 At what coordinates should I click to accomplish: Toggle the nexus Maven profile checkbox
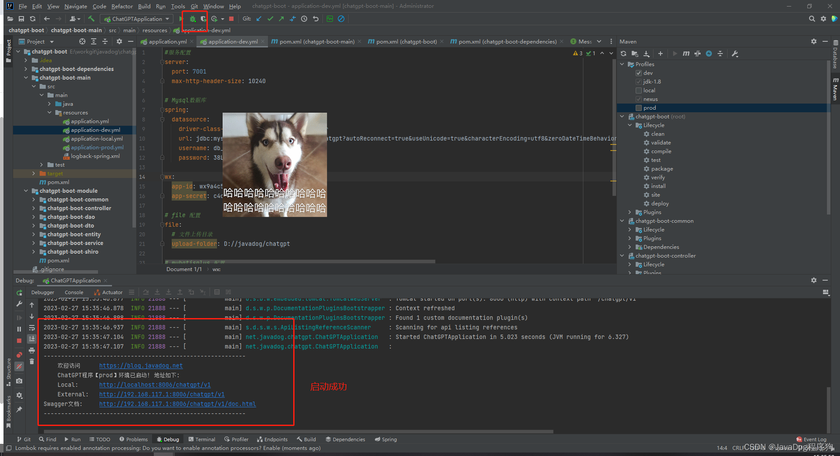pos(639,99)
